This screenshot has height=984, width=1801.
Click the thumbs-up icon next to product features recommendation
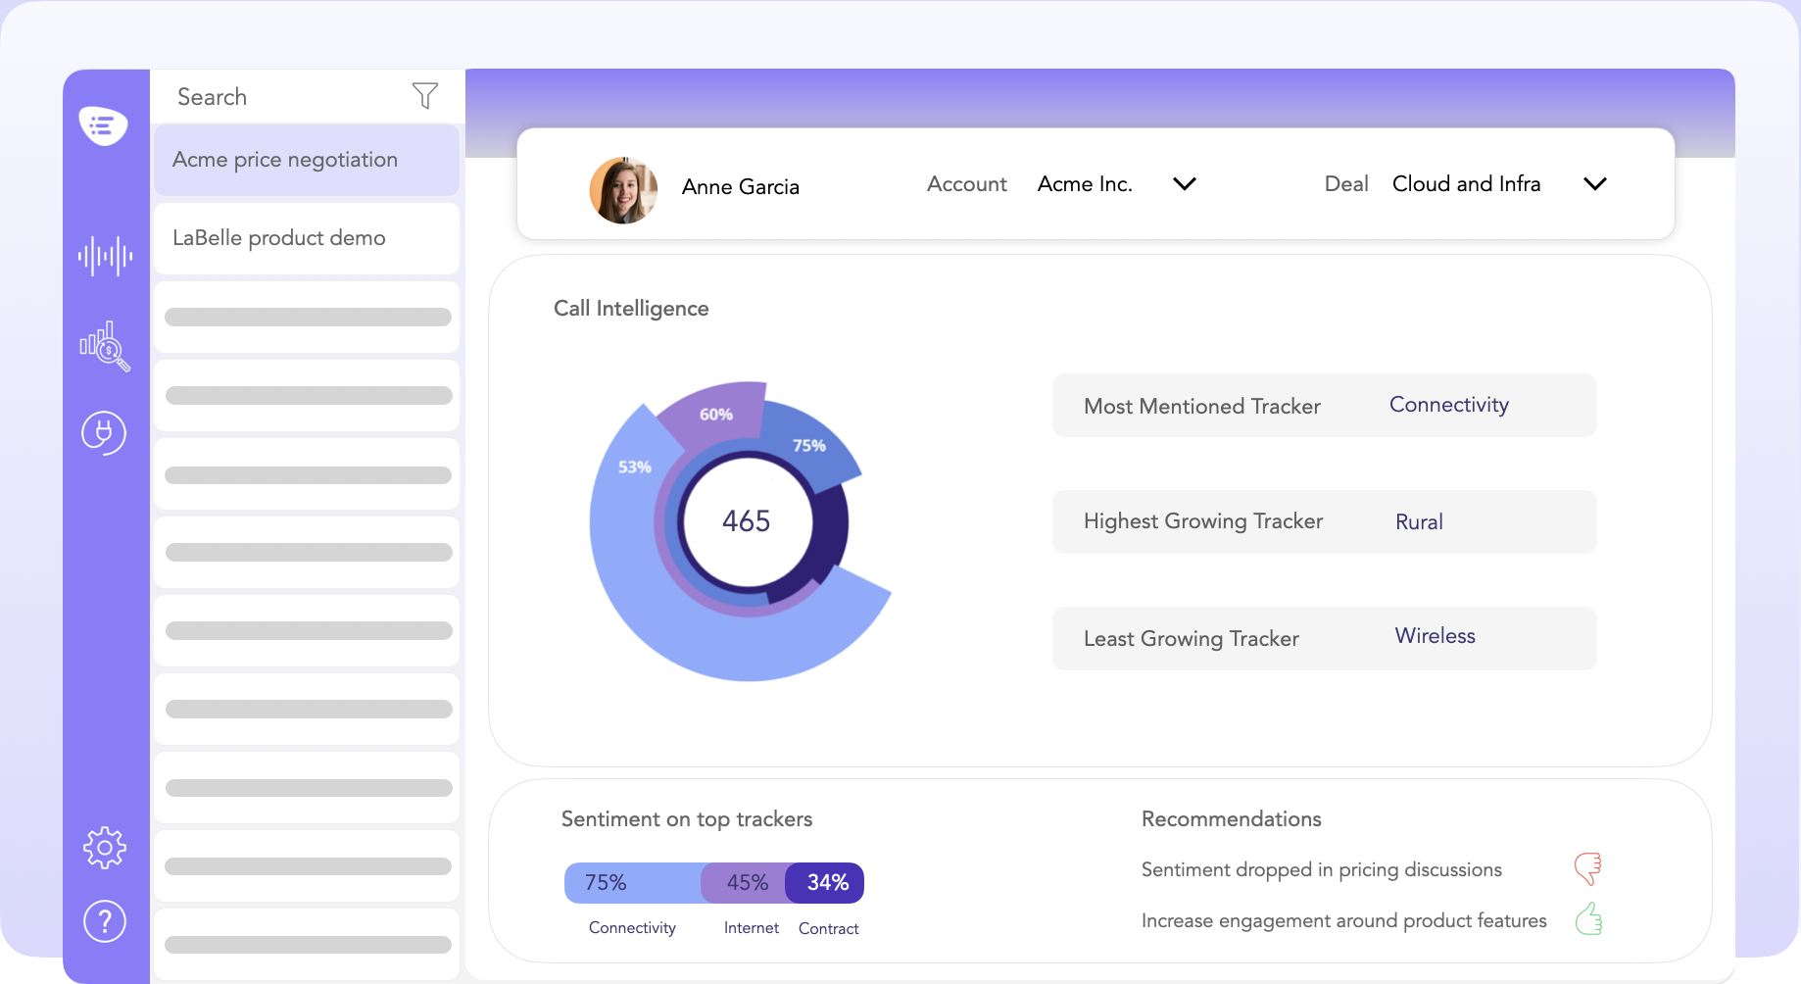point(1588,919)
